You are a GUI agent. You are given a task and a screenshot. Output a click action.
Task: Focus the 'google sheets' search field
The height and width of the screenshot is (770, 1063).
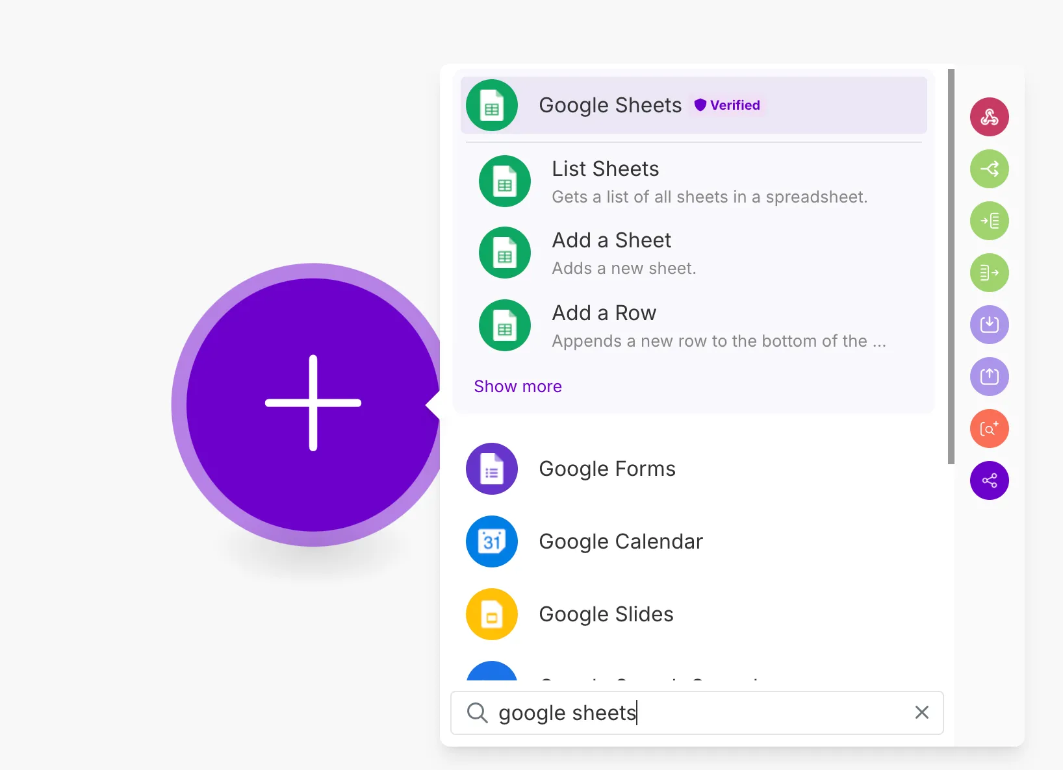(x=697, y=712)
